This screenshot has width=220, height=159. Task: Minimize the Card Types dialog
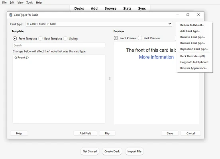177,15
